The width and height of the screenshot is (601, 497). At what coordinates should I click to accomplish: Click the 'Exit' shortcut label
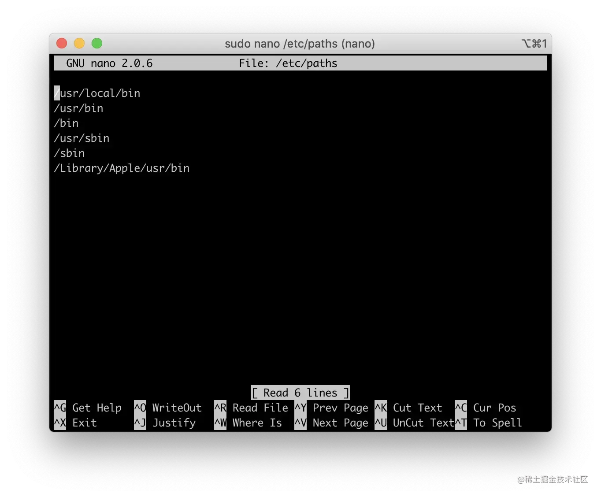(x=85, y=423)
